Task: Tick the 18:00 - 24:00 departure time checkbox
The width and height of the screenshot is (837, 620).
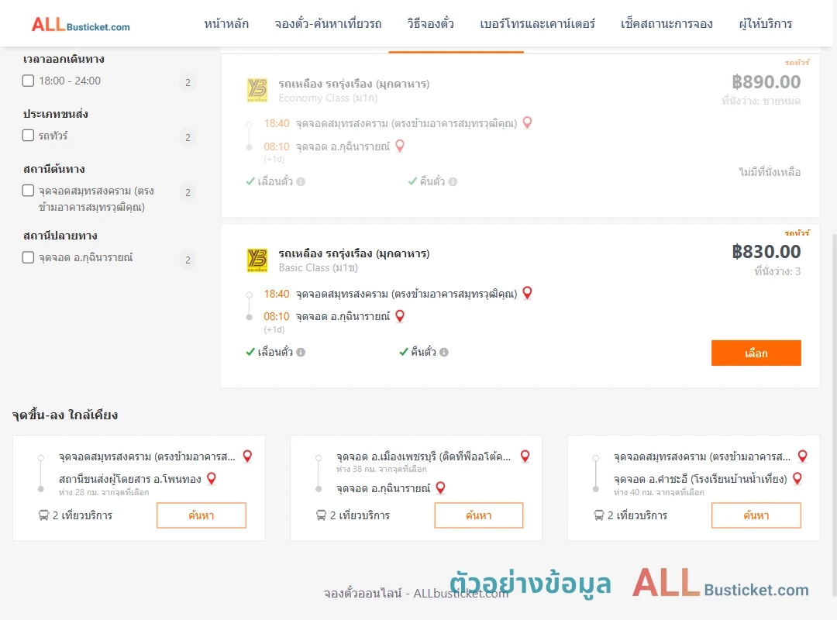Action: click(x=29, y=81)
